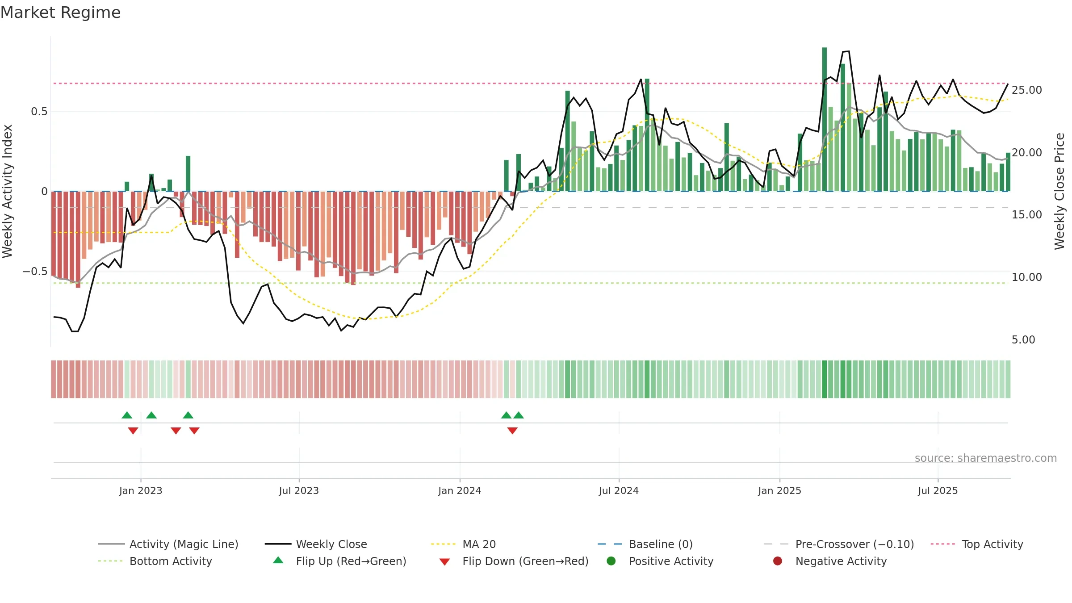Screen dimensions: 1072x603
Task: Click the 20.00 price axis value
Action: pyautogui.click(x=1027, y=153)
